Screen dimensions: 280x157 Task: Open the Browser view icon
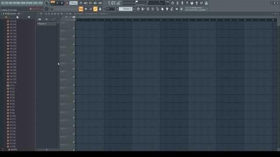coord(157,9)
